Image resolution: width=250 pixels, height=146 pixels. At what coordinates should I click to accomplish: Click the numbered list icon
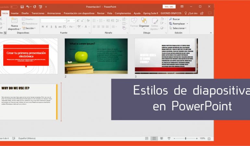101,20
